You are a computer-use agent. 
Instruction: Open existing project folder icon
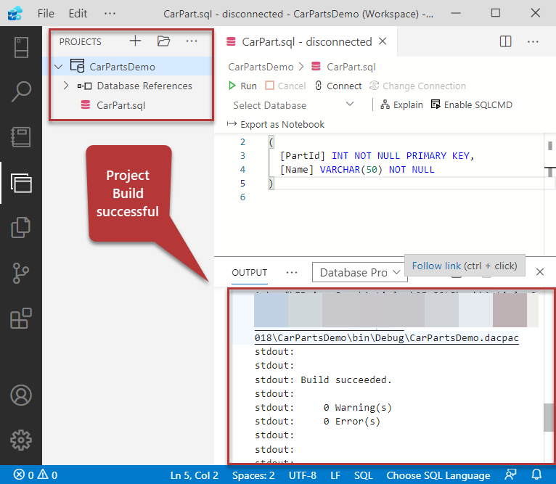[x=163, y=41]
